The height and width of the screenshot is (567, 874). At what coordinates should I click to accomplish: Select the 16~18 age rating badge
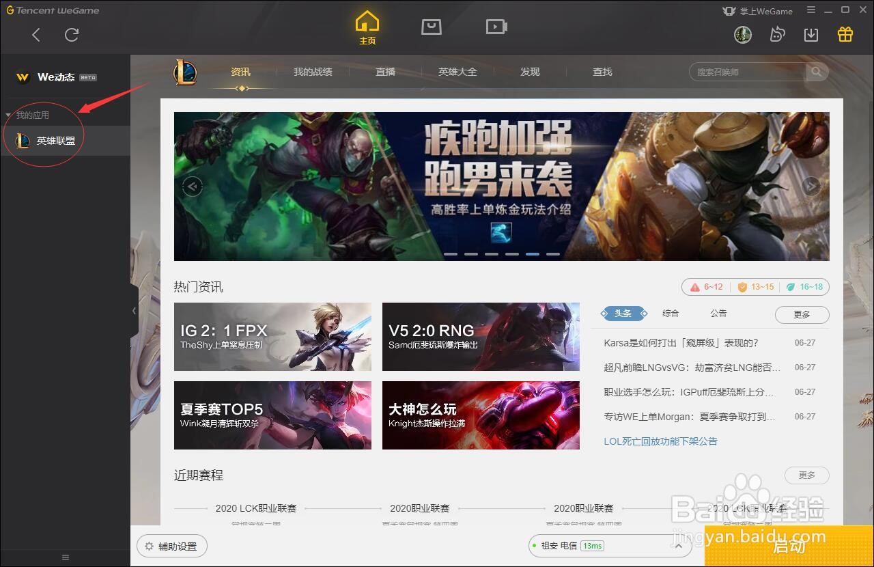click(x=804, y=287)
